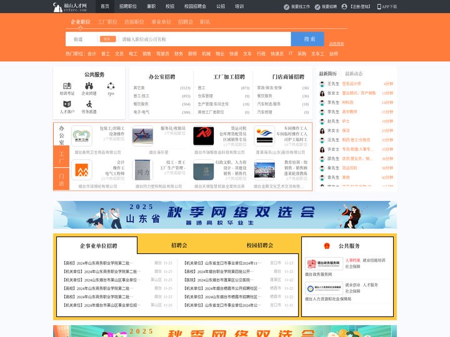Click the 烟台人力资源和社会保障局 logo image
The width and height of the screenshot is (450, 337).
click(324, 288)
